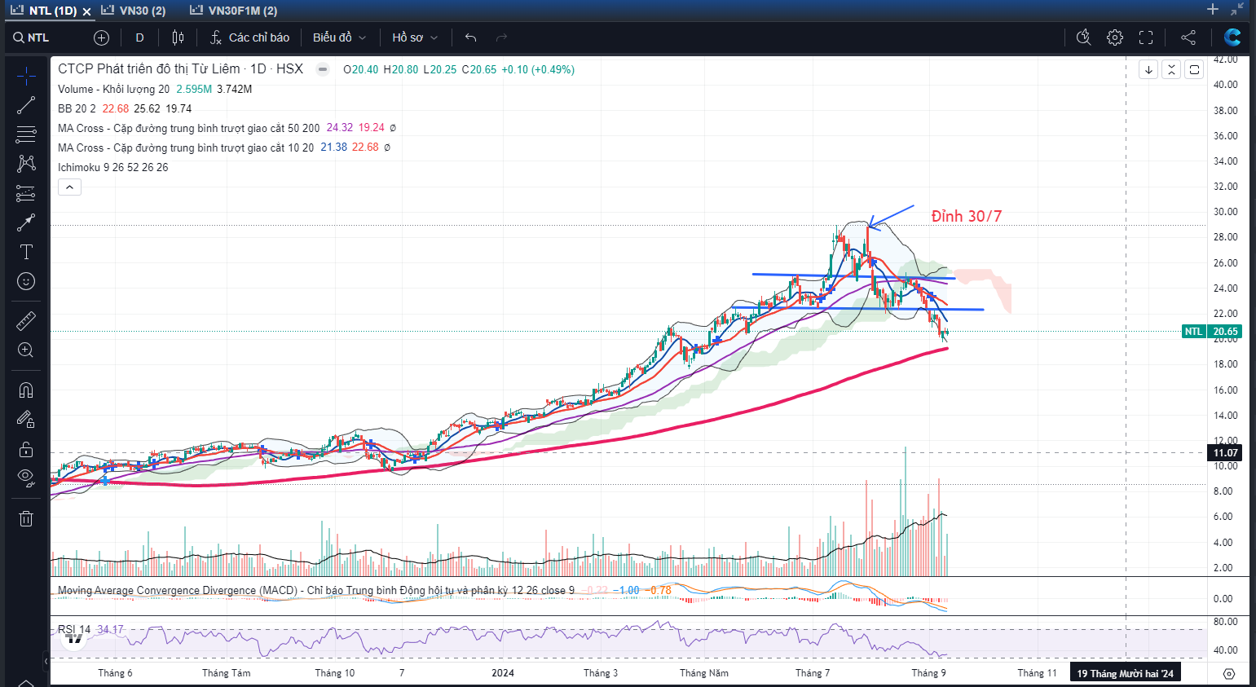
Task: Open quick search with lightning magnifier
Action: coord(1083,37)
